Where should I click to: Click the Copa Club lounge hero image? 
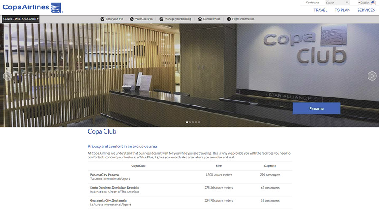point(189,75)
